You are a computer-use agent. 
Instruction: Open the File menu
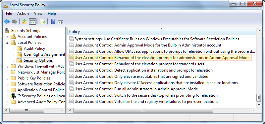9,14
